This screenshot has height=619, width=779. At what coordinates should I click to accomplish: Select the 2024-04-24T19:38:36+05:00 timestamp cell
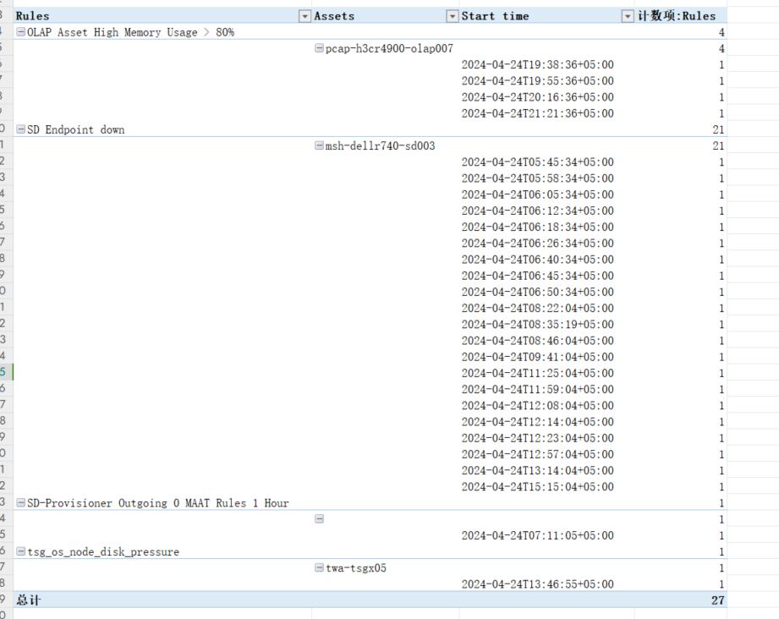click(x=537, y=65)
